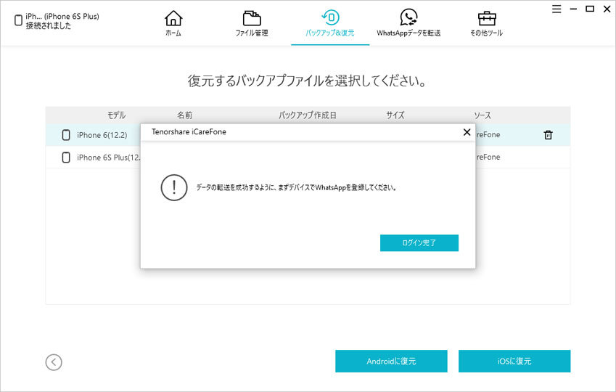Open その他ツール toolbox tab
The height and width of the screenshot is (392, 616).
[x=486, y=23]
